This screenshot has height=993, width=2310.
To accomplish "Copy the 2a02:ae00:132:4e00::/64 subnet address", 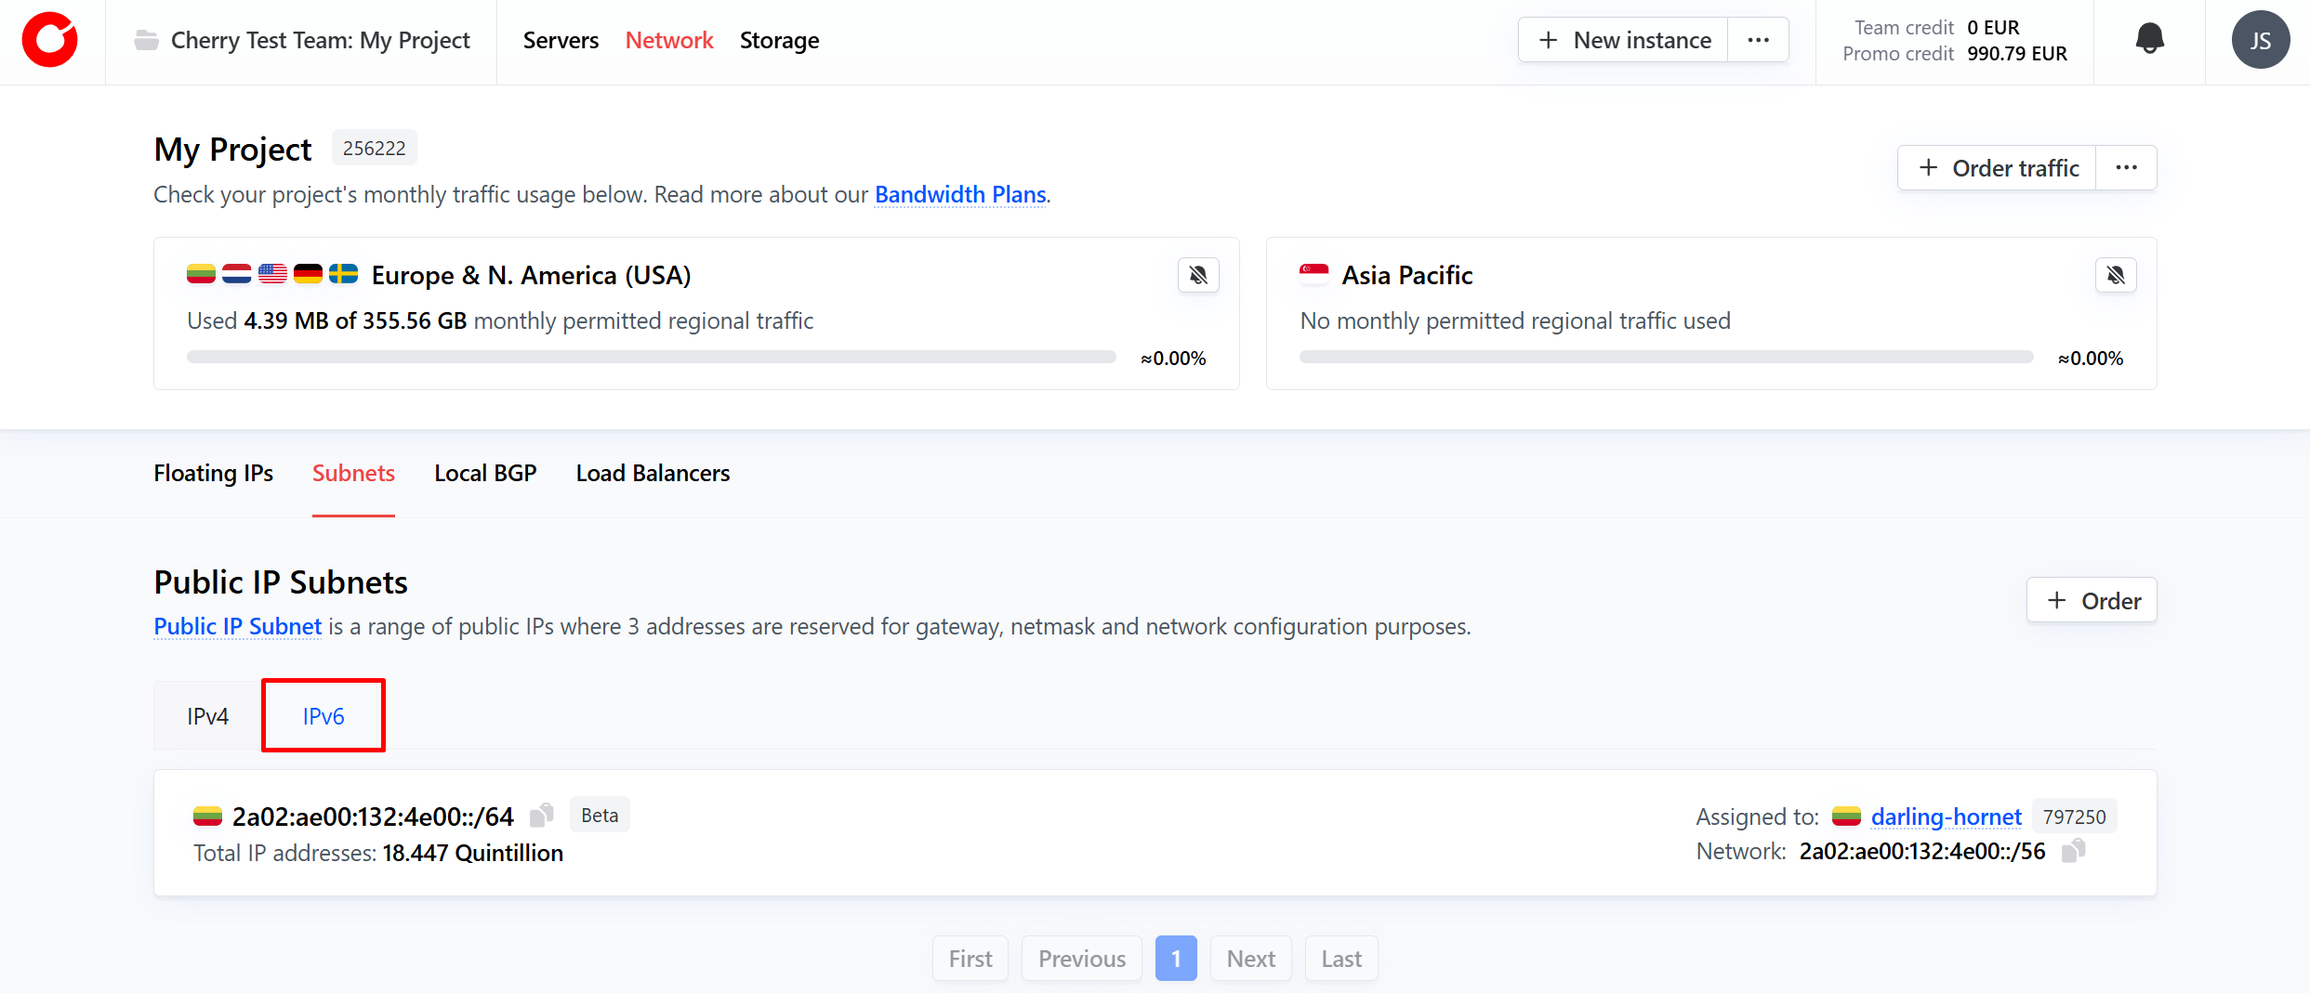I will (541, 816).
